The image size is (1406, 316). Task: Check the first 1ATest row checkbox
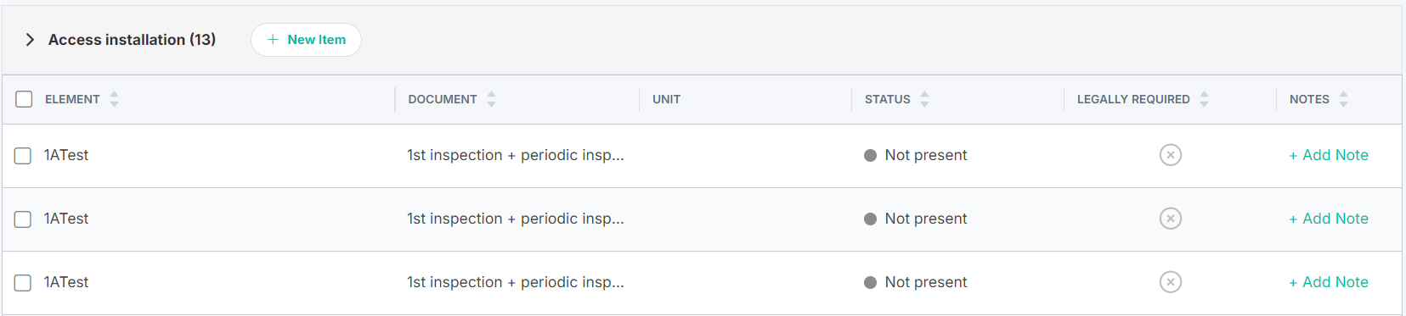pos(23,156)
